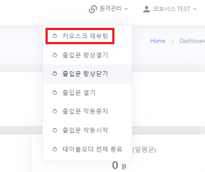This screenshot has height=172, width=205.
Task: Click the refresh icon beside 출입문 열기
Action: point(55,93)
